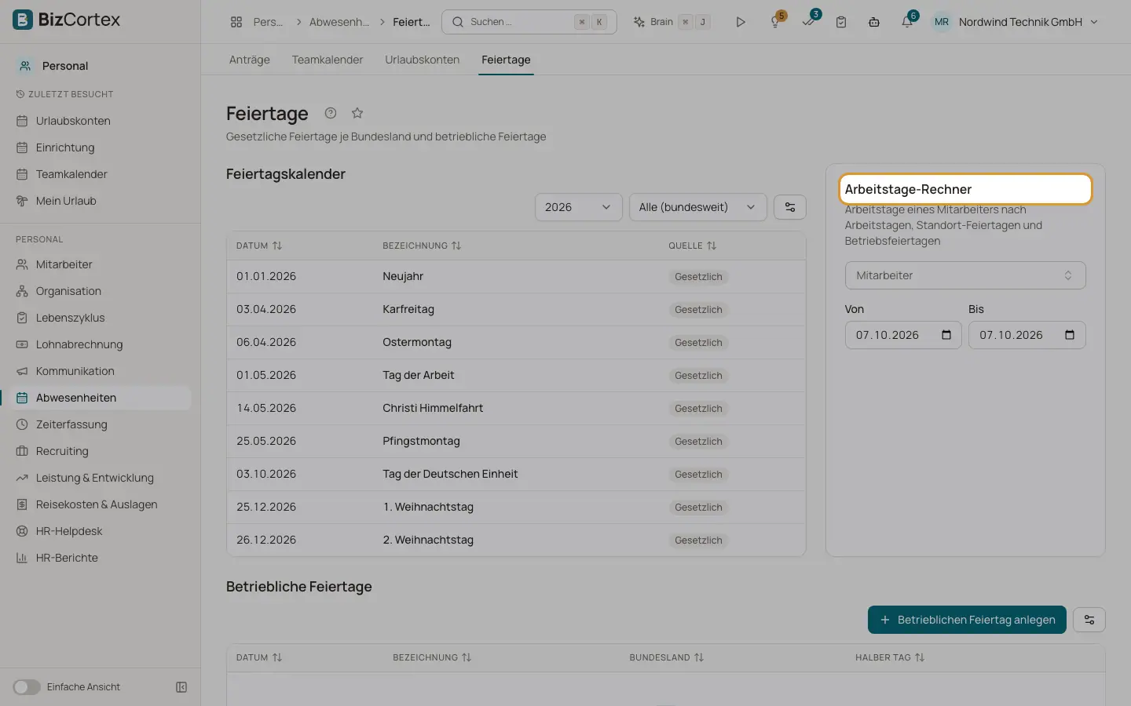
Task: Open the Brain assistant
Action: pos(672,22)
